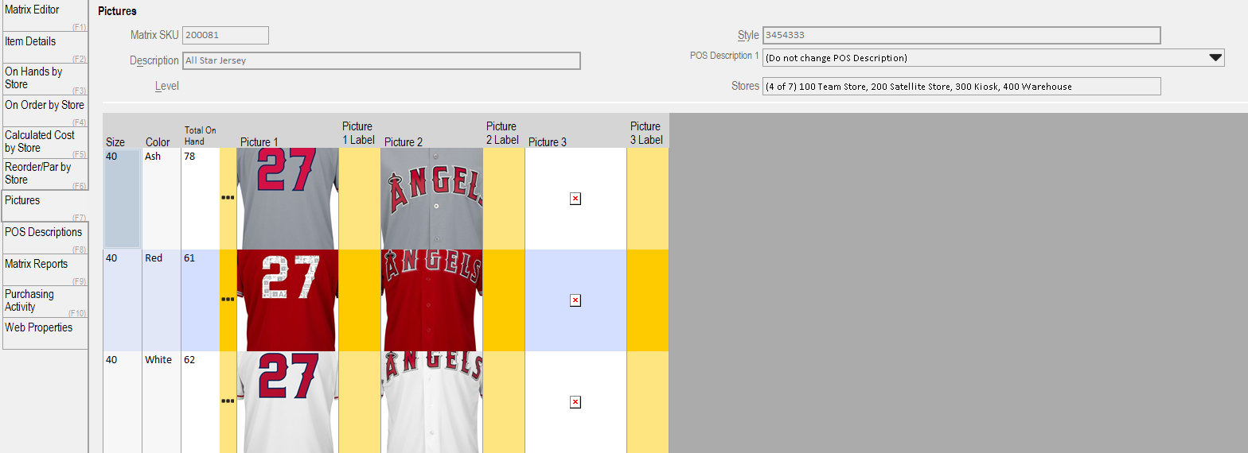The height and width of the screenshot is (453, 1248).
Task: Select the Web Properties tab
Action: pyautogui.click(x=45, y=334)
